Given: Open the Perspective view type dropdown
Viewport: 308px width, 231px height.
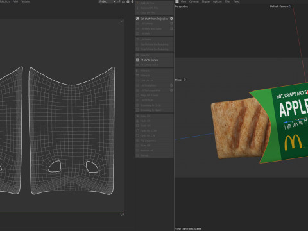Looking at the screenshot, I should [x=182, y=6].
